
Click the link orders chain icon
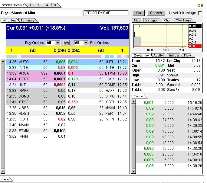[x=67, y=43]
